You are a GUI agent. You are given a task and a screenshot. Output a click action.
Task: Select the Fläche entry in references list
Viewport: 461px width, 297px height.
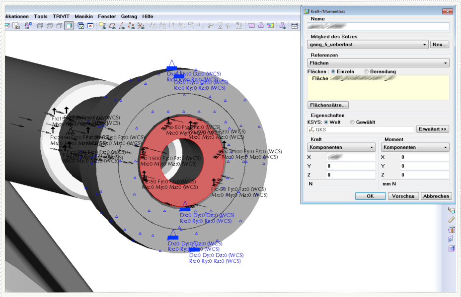pos(354,78)
